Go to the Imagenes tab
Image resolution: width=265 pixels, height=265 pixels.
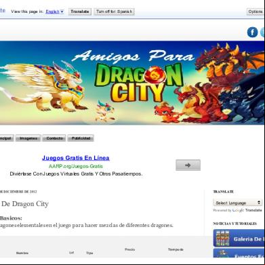pyautogui.click(x=28, y=138)
